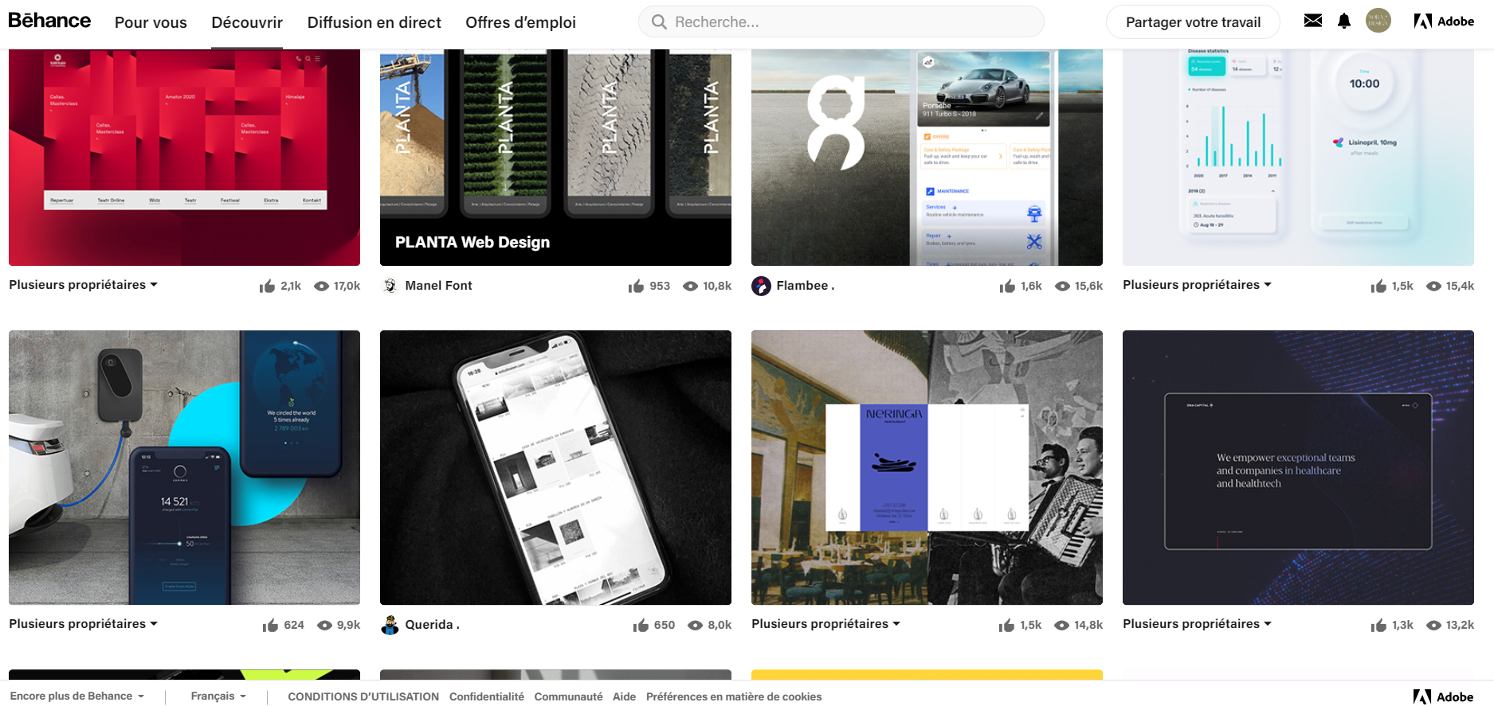Image resolution: width=1494 pixels, height=706 pixels.
Task: Focus the Recherche search field
Action: pyautogui.click(x=841, y=22)
